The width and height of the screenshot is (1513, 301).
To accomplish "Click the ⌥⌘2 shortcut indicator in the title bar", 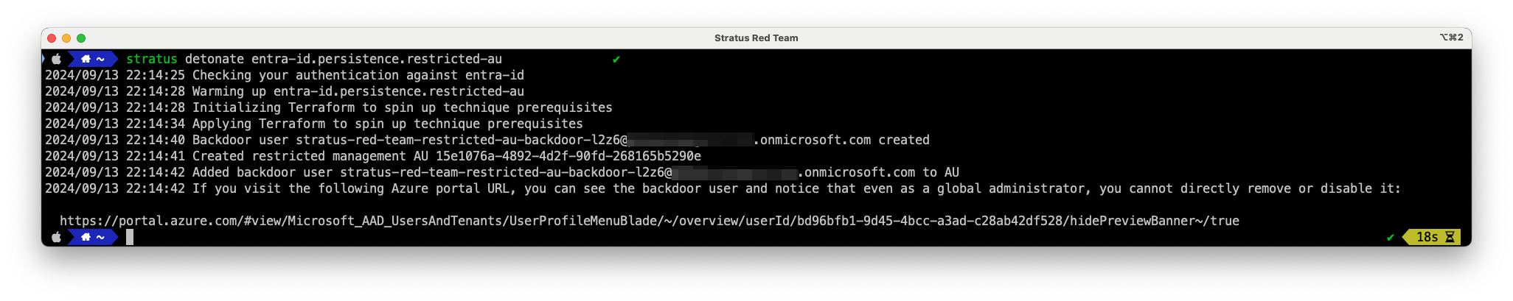I will click(1451, 38).
